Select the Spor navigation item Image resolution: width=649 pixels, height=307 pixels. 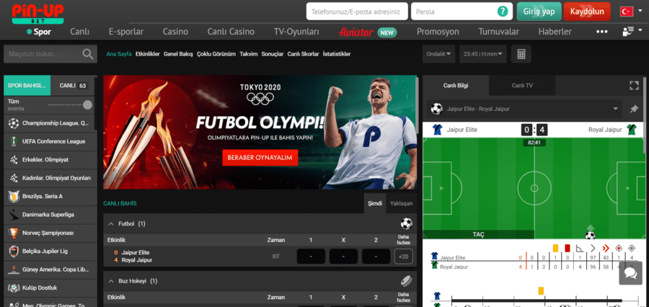point(39,32)
